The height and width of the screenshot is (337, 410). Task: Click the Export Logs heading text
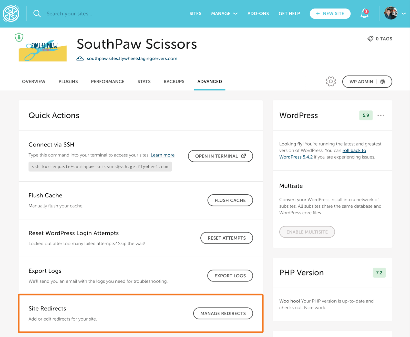[x=45, y=271]
